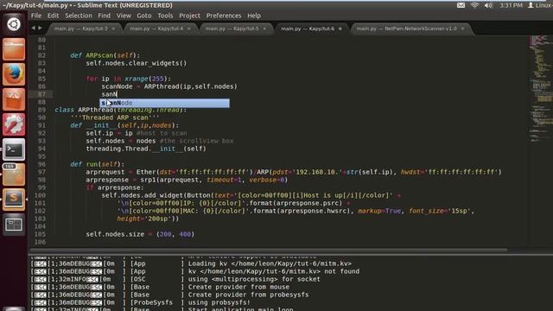Close the Kapy/tut-6 main.py tab

[x=340, y=29]
